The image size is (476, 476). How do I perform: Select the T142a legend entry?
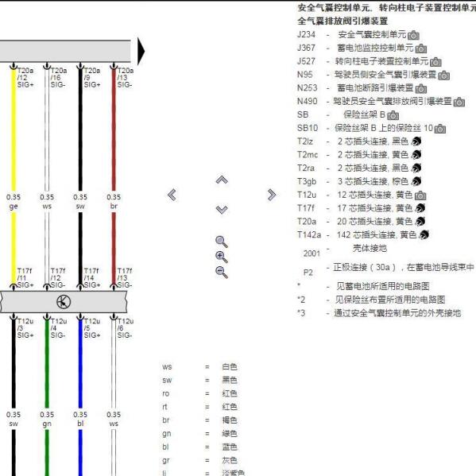[x=363, y=234]
